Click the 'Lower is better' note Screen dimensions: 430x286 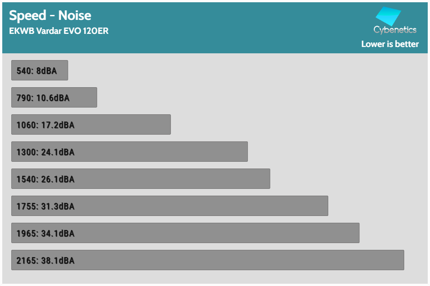point(390,44)
